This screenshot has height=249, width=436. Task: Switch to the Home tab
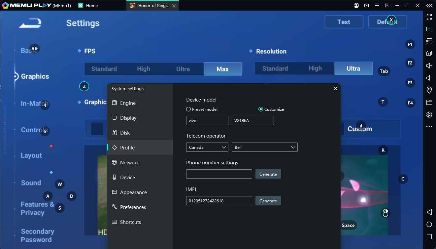pos(88,5)
